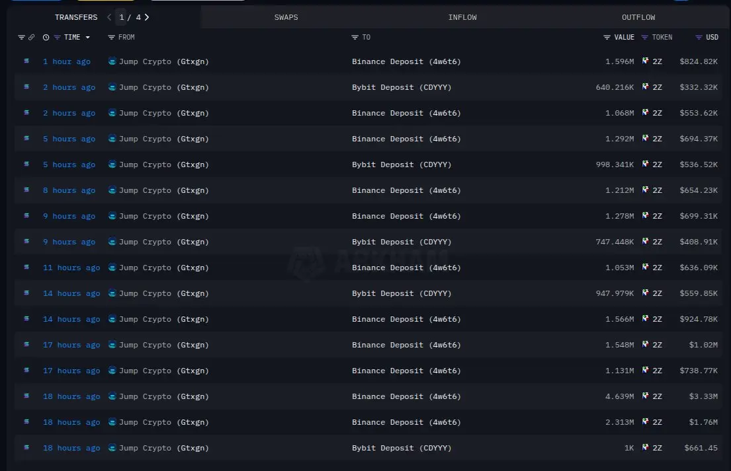Open the TOKEN column filter

pyautogui.click(x=645, y=37)
